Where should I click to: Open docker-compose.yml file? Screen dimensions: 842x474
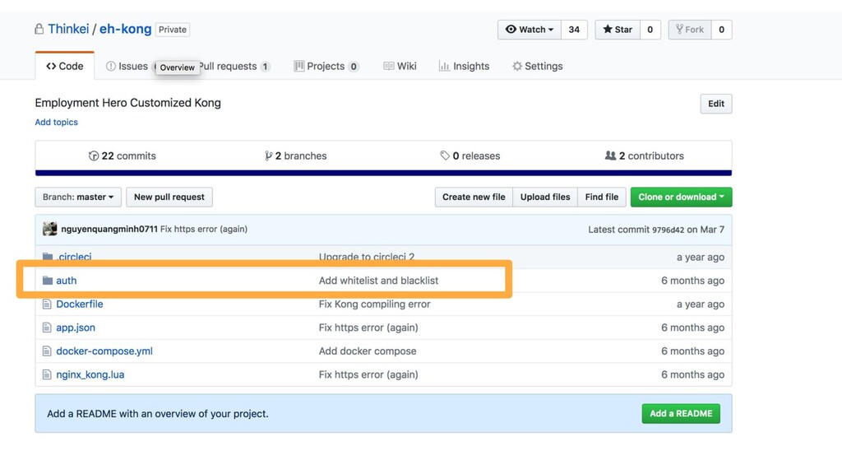tap(104, 351)
